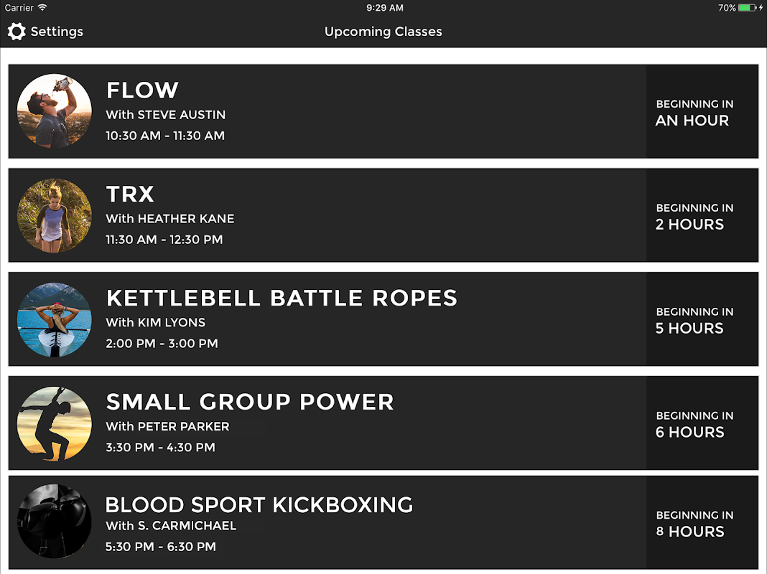Select Small Group Power class title
767x574 pixels.
250,402
